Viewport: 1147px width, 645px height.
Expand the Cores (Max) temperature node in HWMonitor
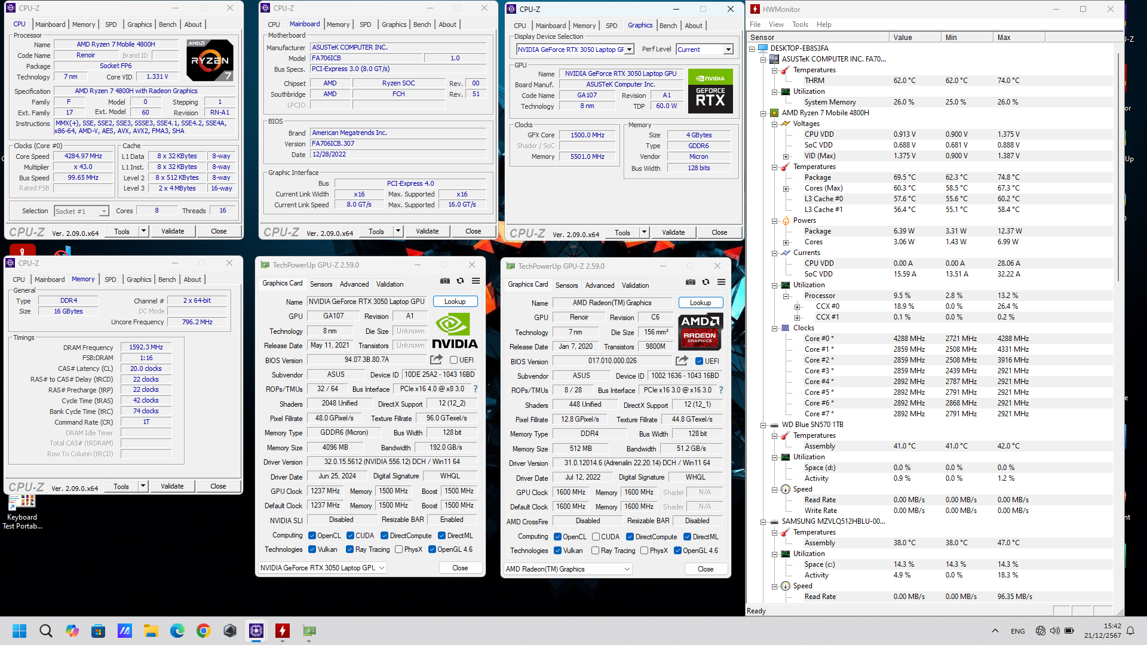[x=786, y=189]
